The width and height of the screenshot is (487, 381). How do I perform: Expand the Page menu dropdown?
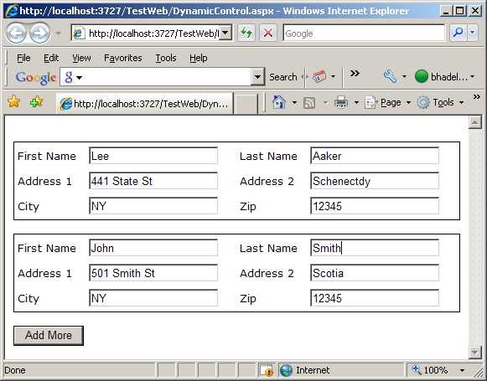408,102
